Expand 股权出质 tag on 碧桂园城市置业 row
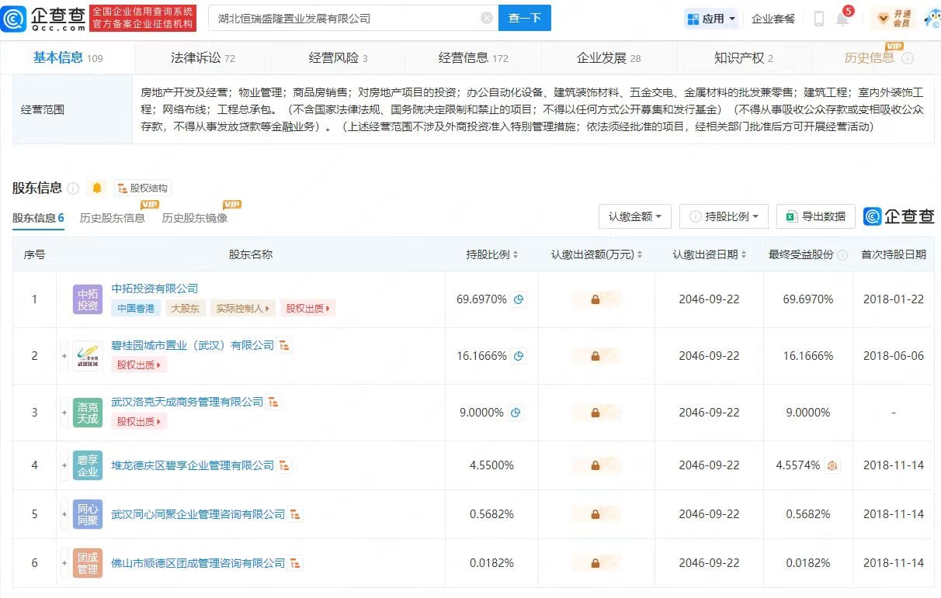This screenshot has width=941, height=598. (x=140, y=365)
